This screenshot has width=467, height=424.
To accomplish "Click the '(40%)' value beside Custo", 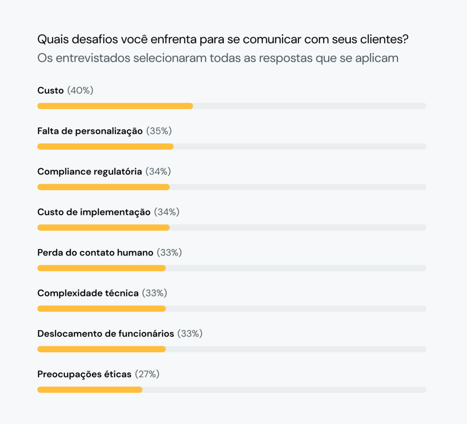I will [x=80, y=90].
